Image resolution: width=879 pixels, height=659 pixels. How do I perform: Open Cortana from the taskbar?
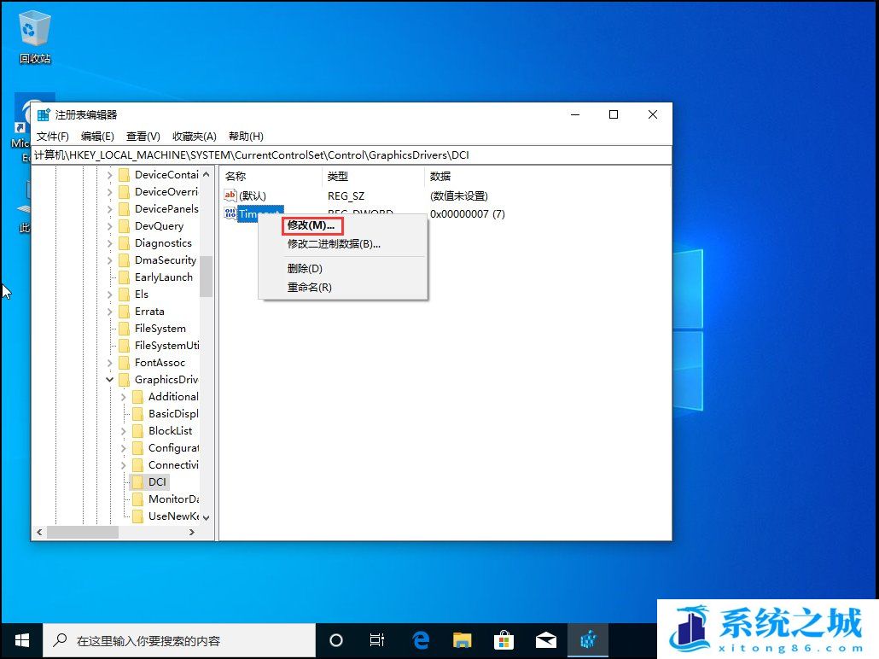335,640
